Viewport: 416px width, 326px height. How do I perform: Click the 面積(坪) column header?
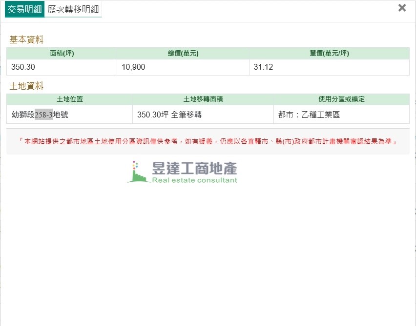(62, 54)
